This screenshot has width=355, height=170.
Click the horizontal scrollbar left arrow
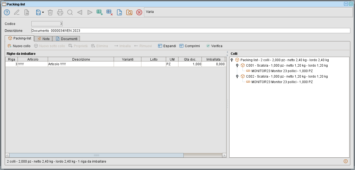point(7,155)
